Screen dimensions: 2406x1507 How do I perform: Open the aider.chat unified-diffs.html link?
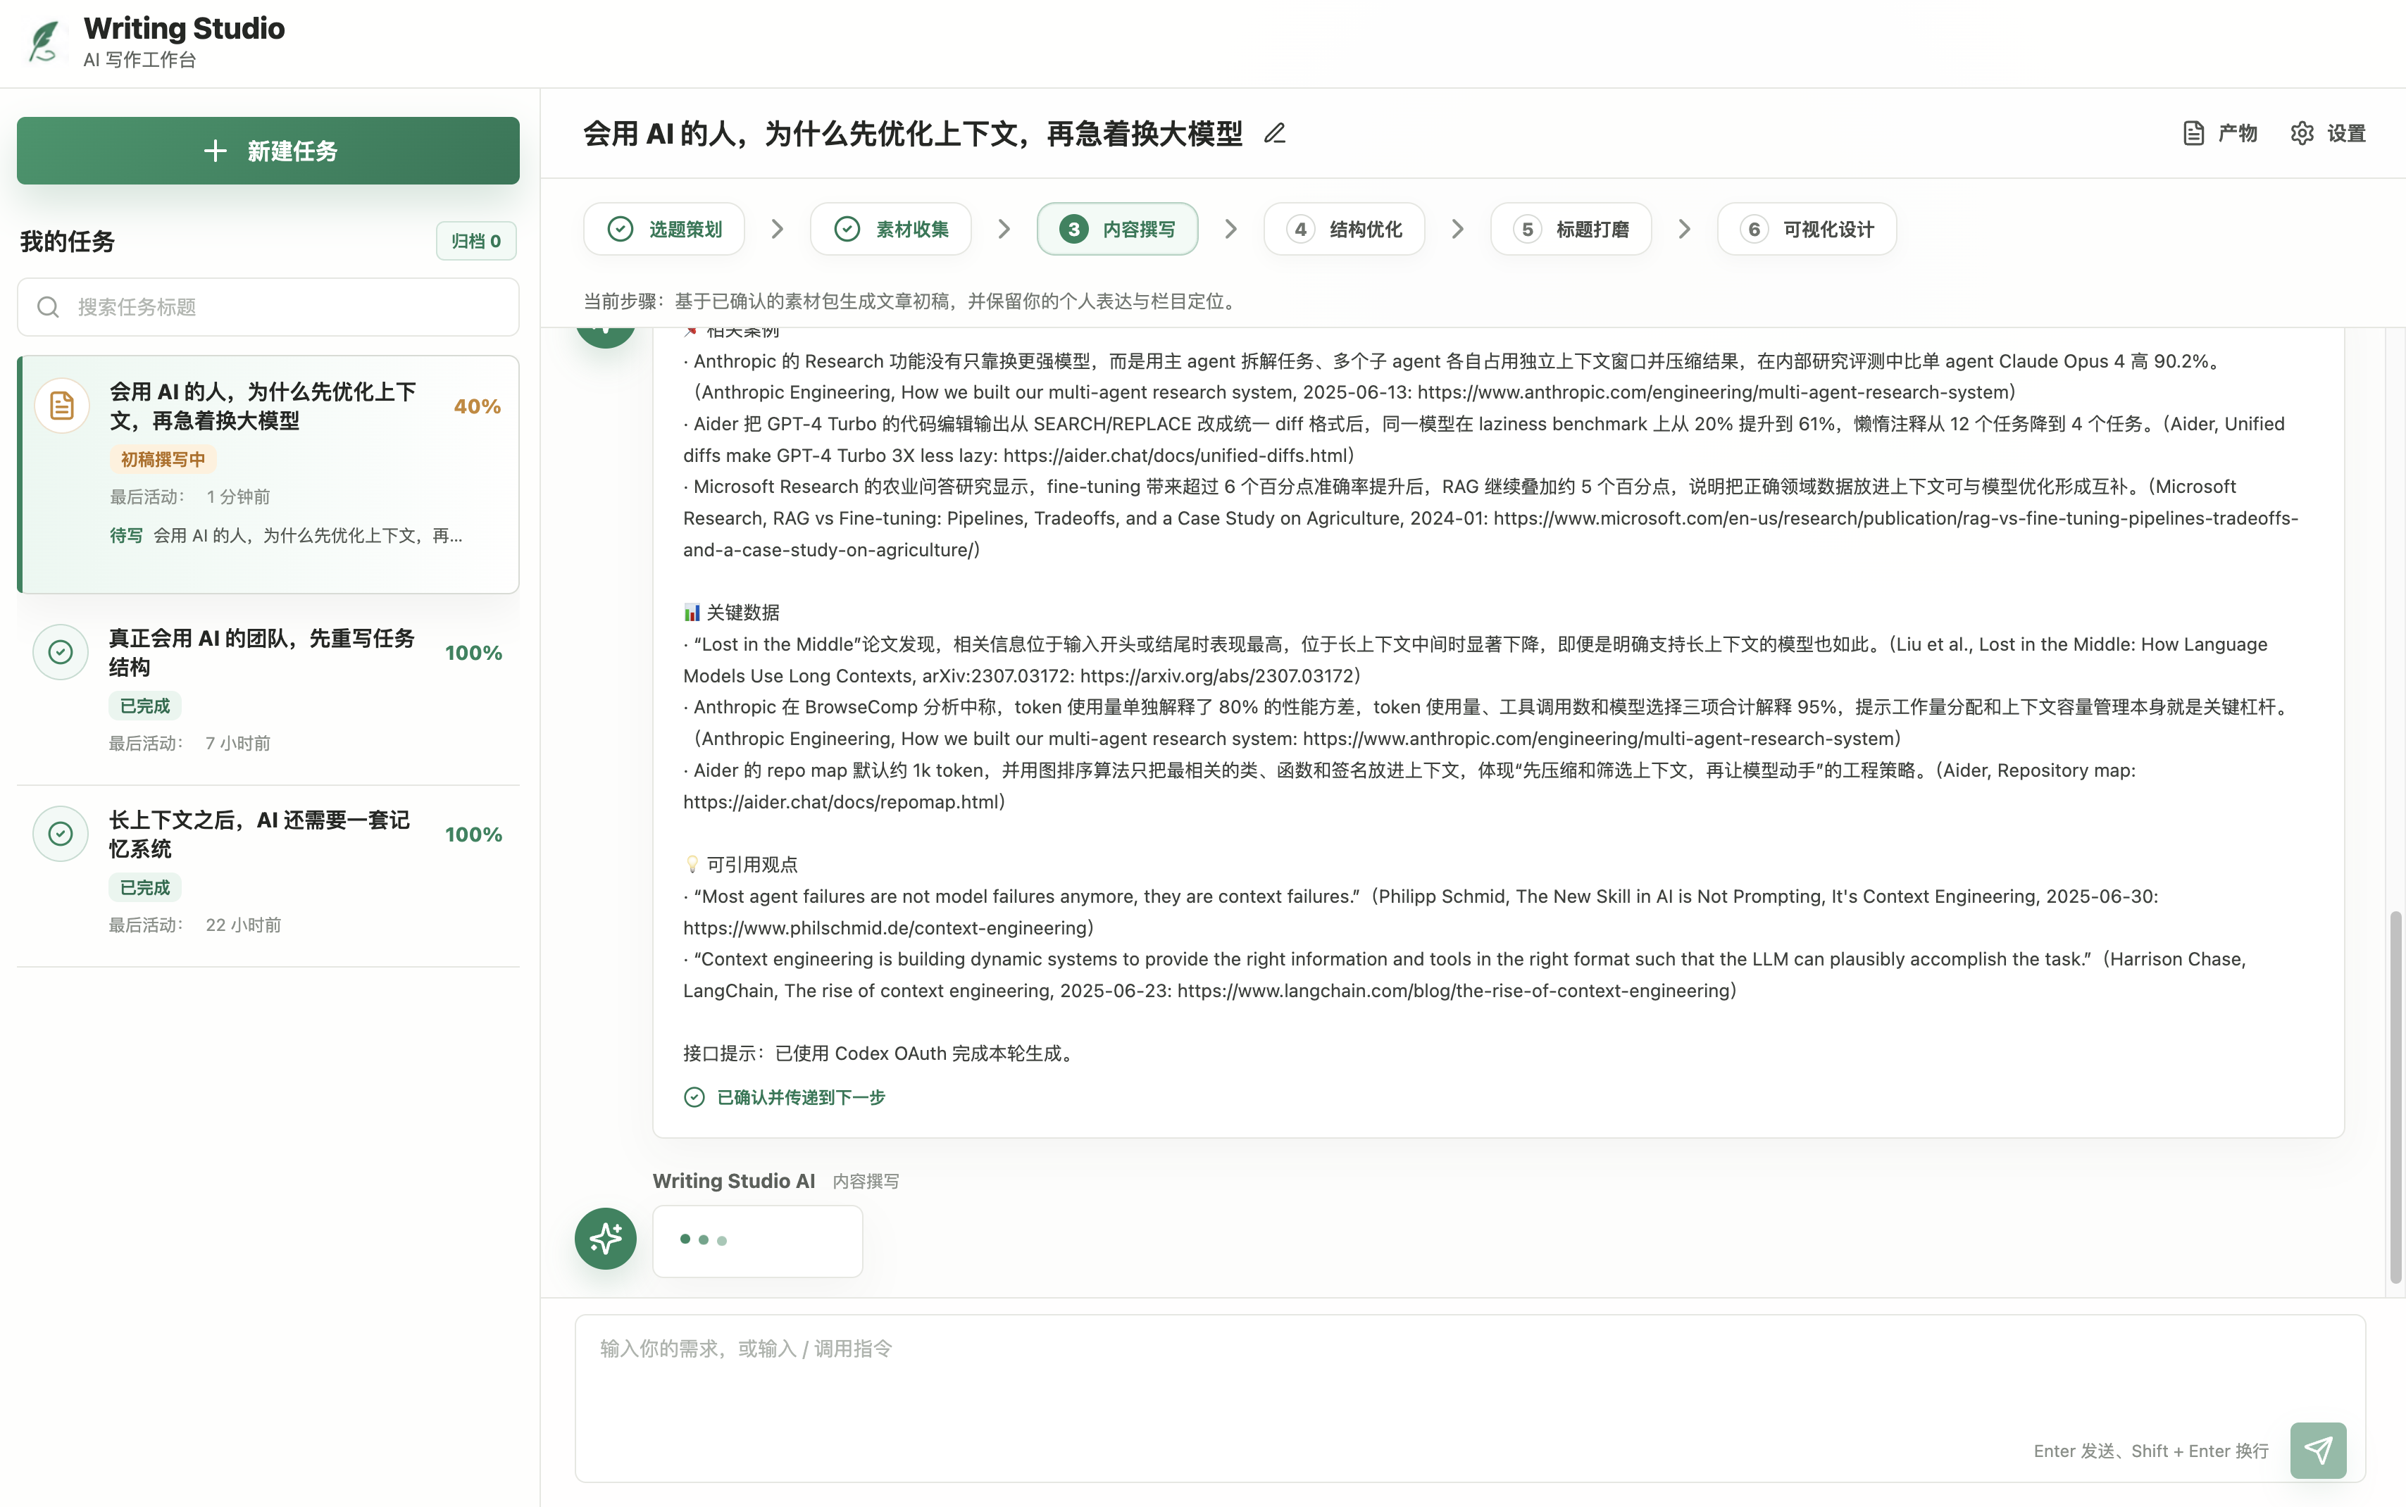tap(1175, 456)
